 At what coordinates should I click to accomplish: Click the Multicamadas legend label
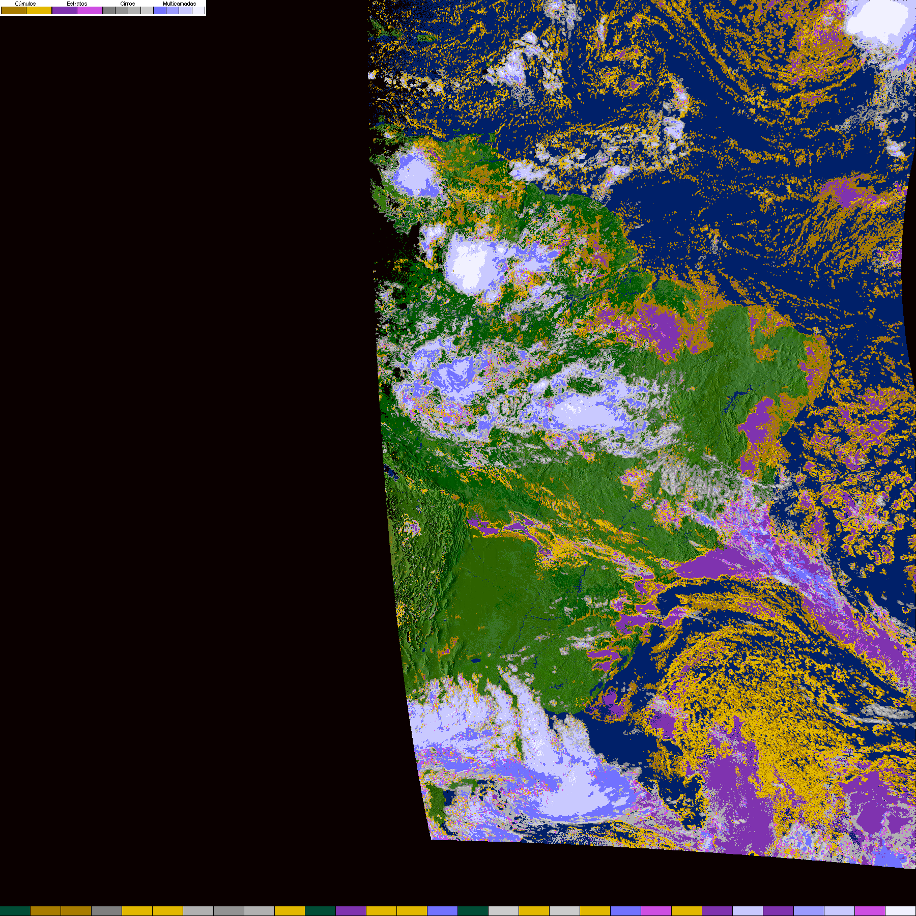pyautogui.click(x=180, y=4)
